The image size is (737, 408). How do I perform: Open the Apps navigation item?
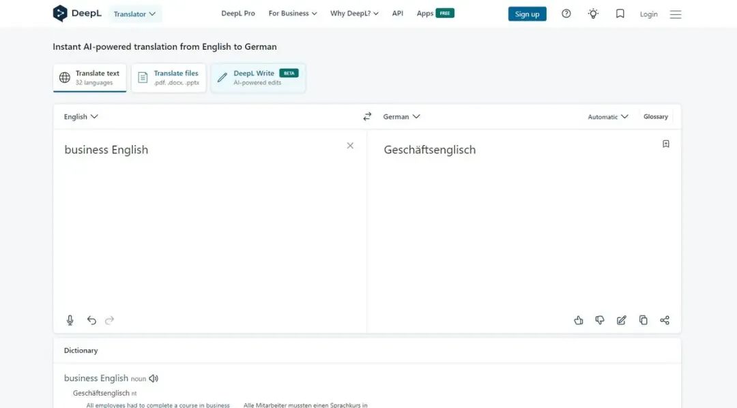pyautogui.click(x=425, y=14)
